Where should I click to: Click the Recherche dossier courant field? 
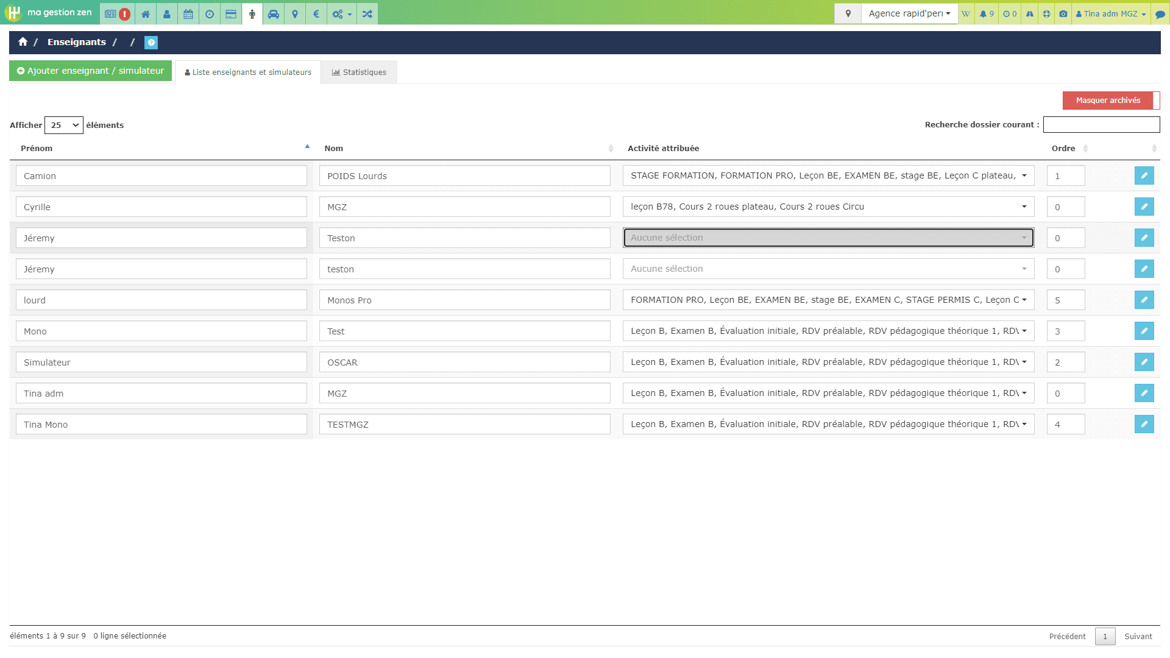pyautogui.click(x=1101, y=124)
